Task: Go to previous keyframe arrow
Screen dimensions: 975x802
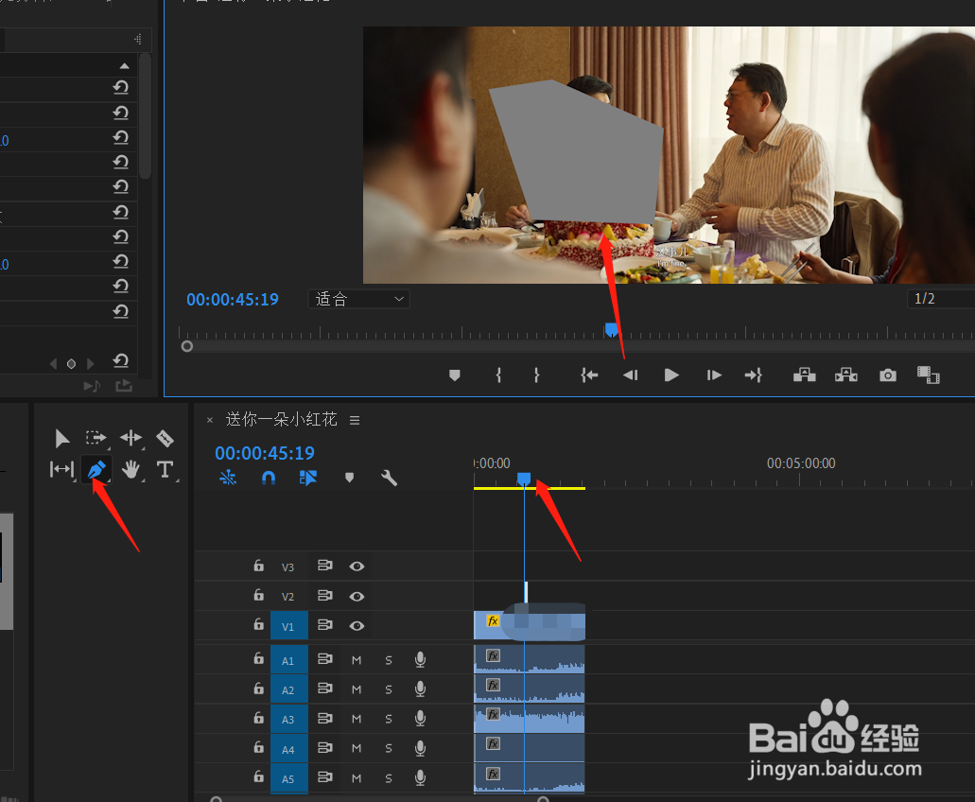Action: (53, 364)
